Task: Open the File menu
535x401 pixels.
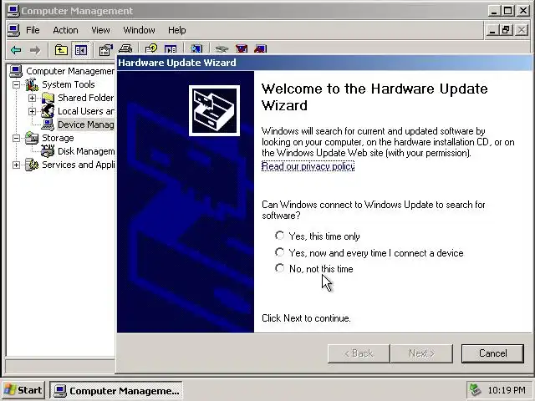Action: tap(33, 30)
